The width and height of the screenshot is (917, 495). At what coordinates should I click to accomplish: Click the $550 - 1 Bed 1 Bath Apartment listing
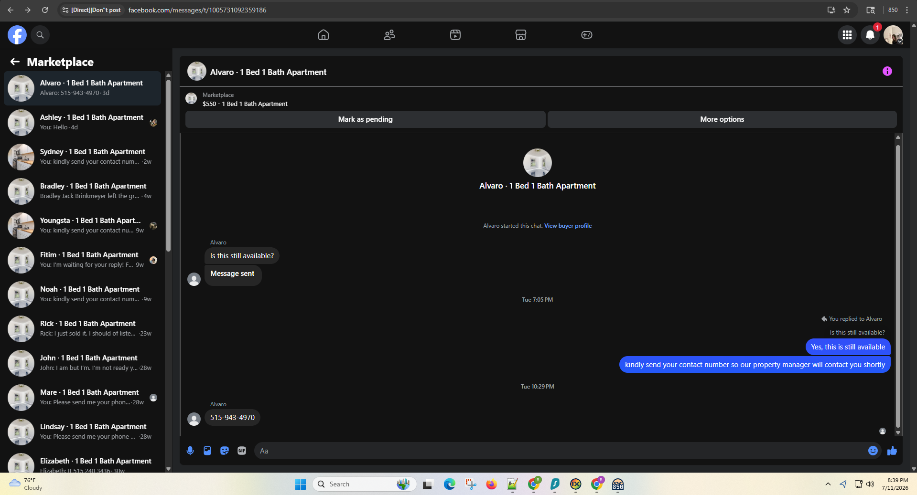pyautogui.click(x=245, y=104)
